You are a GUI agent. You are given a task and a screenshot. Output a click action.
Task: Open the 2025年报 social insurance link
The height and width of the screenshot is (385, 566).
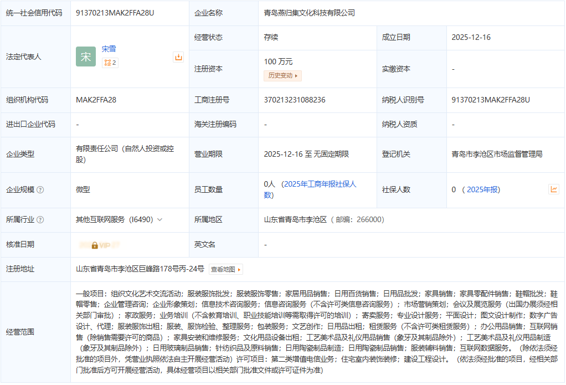pyautogui.click(x=482, y=189)
